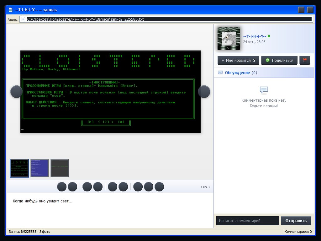Click the green share icon on Поделиться
This screenshot has width=321, height=241.
tap(267, 60)
